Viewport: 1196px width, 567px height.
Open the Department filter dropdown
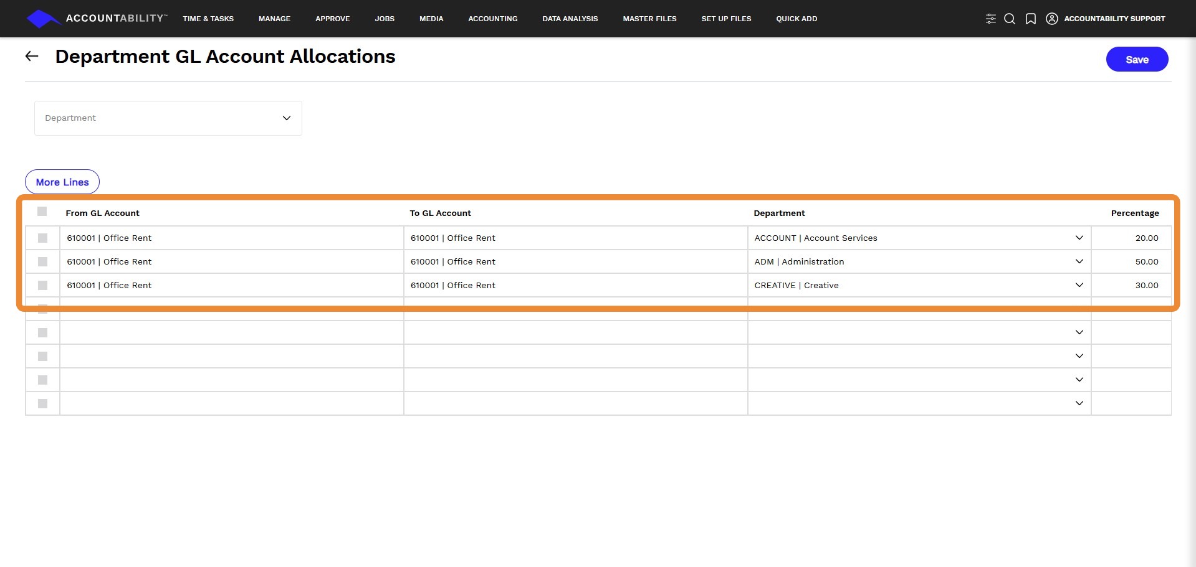point(168,118)
